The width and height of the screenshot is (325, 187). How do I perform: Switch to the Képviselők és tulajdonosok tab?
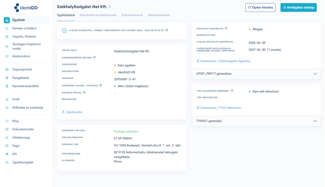(x=98, y=15)
